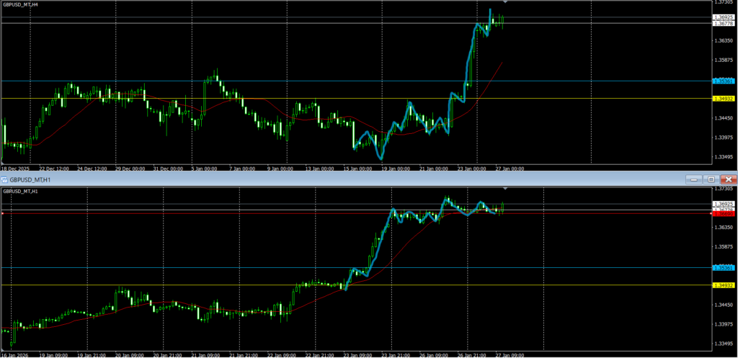Image resolution: width=738 pixels, height=358 pixels.
Task: Close the GBPUSD_MT,H1 chart window
Action: (729, 179)
